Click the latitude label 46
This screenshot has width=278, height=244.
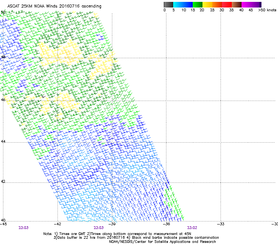[x=3, y=100]
